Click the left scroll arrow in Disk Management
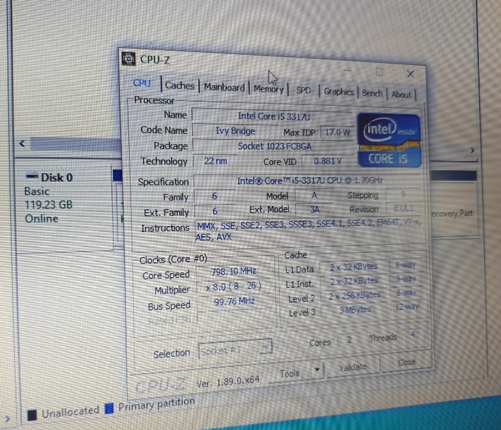The width and height of the screenshot is (501, 430). 22,144
